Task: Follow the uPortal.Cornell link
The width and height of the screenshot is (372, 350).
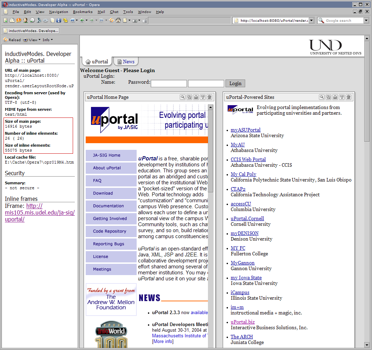Action: click(247, 218)
